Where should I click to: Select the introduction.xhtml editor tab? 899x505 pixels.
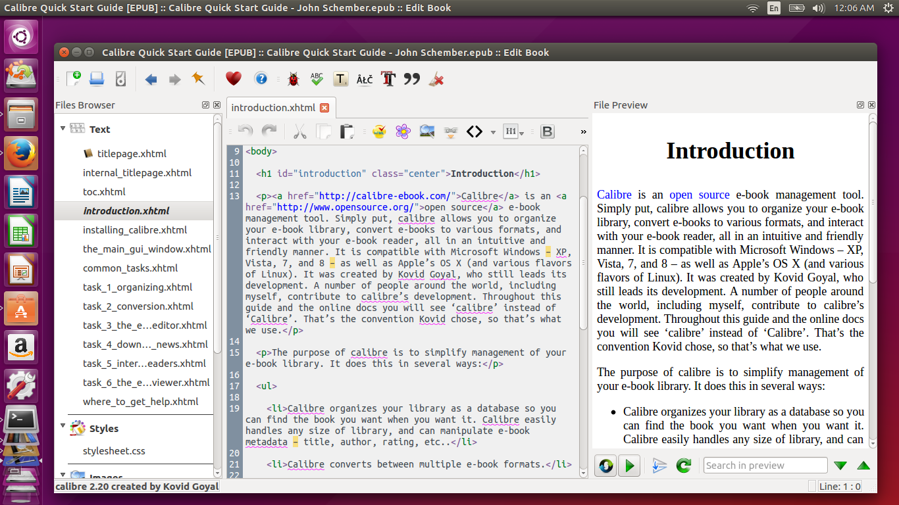click(x=273, y=107)
